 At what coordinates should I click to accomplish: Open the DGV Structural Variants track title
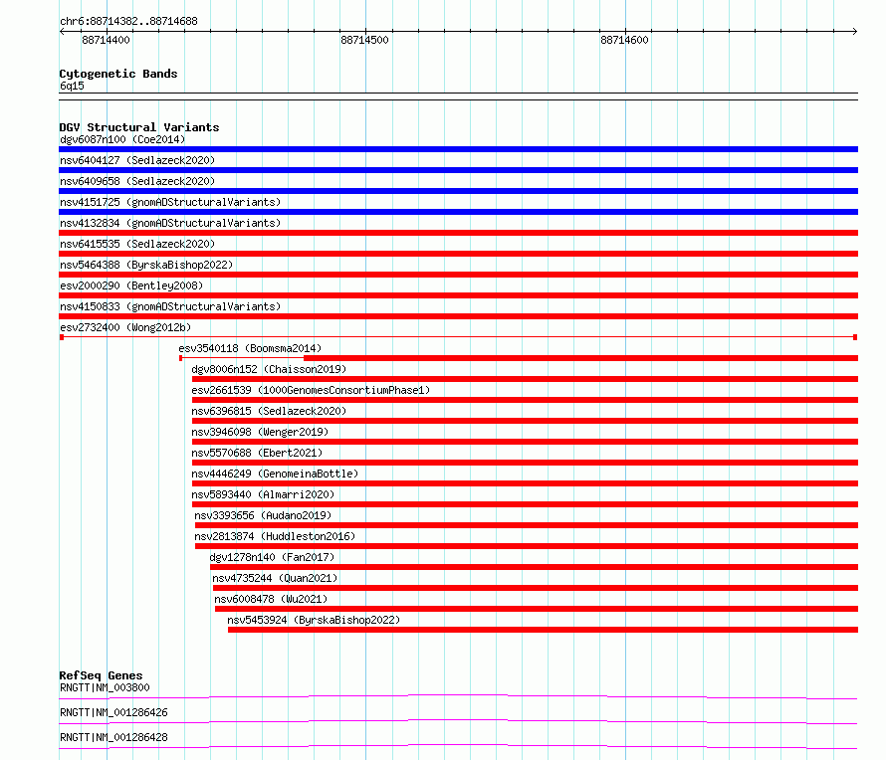click(x=139, y=127)
